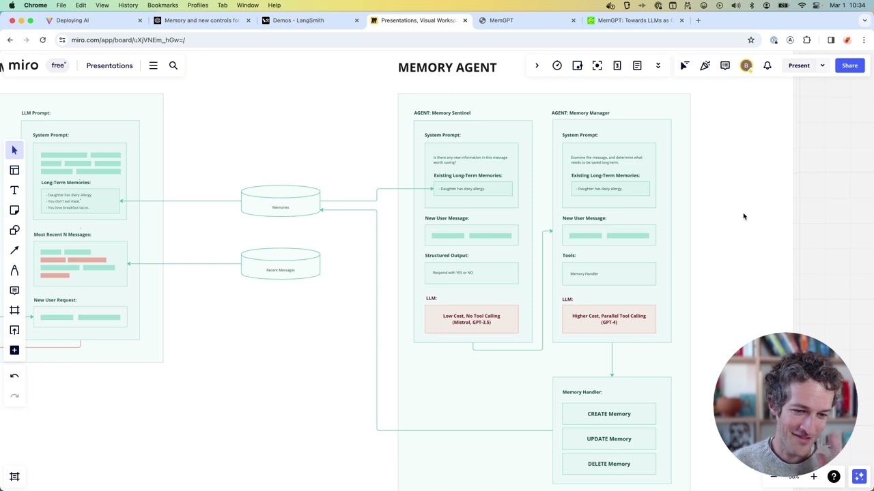Select the Connection line arrow tool

coord(14,250)
